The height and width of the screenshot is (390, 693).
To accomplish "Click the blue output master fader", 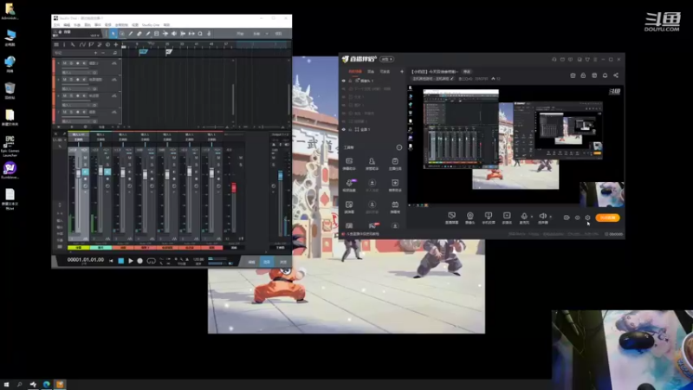I will [x=280, y=176].
